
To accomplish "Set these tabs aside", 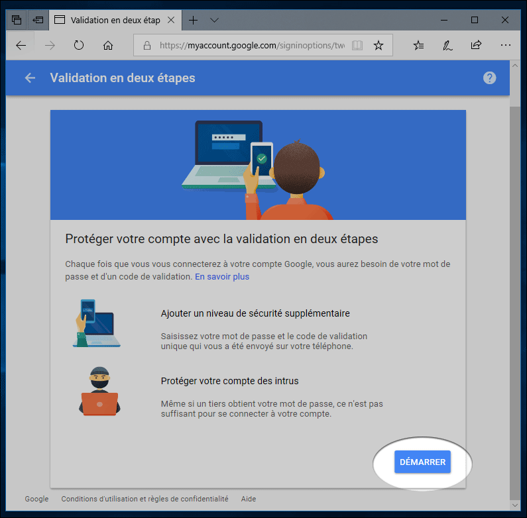I will (38, 20).
